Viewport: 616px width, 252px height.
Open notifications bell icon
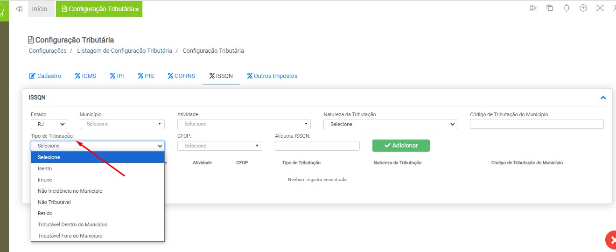coord(567,8)
